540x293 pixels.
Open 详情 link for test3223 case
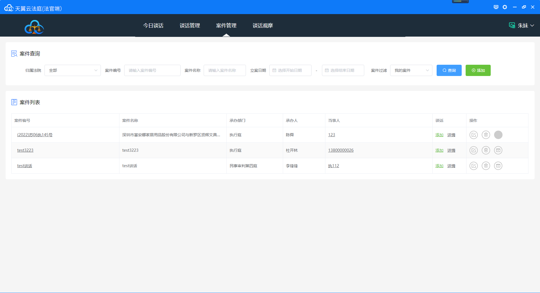click(x=451, y=151)
